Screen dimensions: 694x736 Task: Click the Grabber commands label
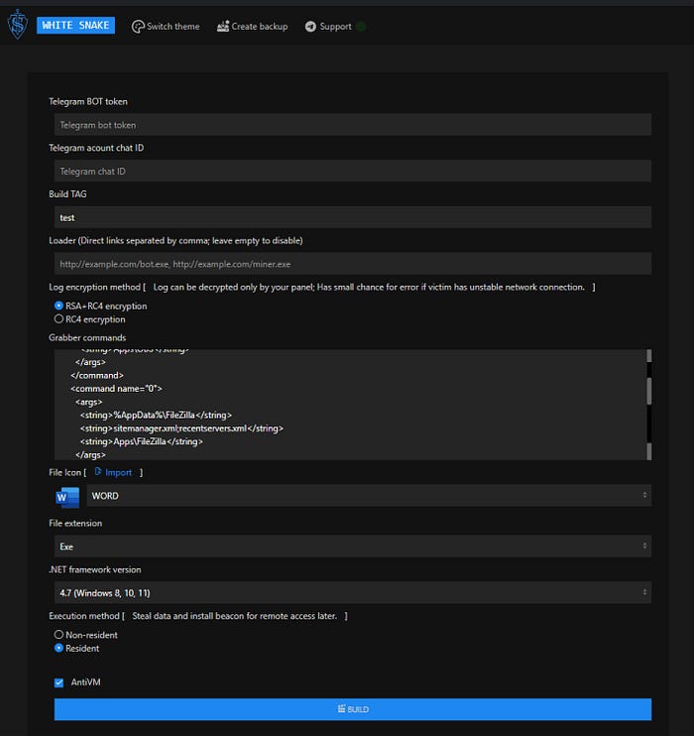click(x=87, y=337)
